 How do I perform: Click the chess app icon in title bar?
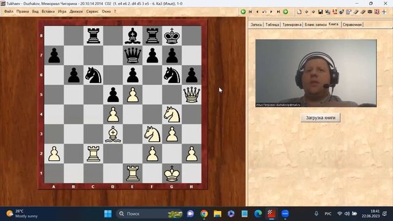3,4
